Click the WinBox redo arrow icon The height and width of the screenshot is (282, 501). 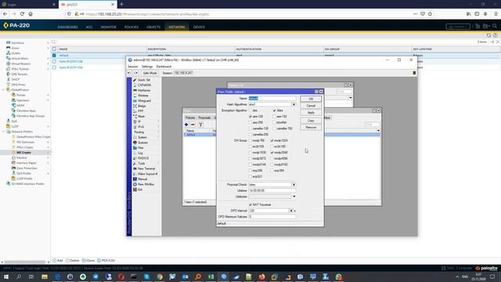pyautogui.click(x=135, y=73)
